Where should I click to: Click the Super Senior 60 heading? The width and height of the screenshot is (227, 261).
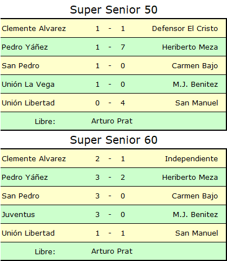tap(114, 140)
